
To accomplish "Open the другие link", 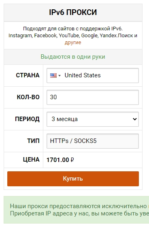I will [x=73, y=43].
